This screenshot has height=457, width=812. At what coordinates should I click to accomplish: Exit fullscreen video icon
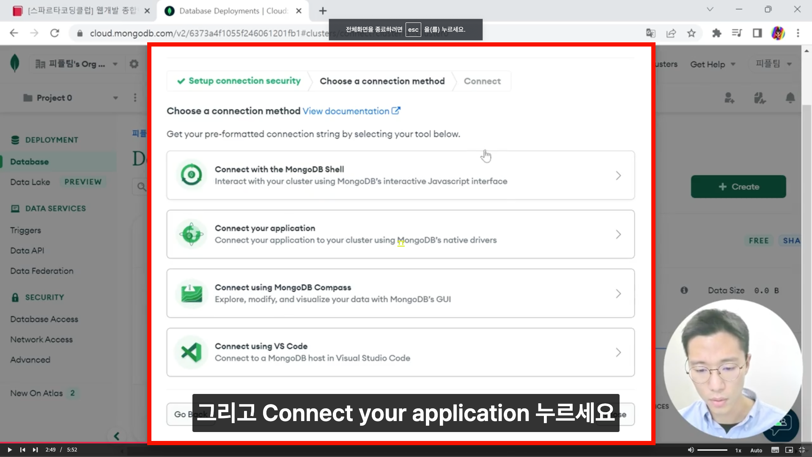[802, 450]
